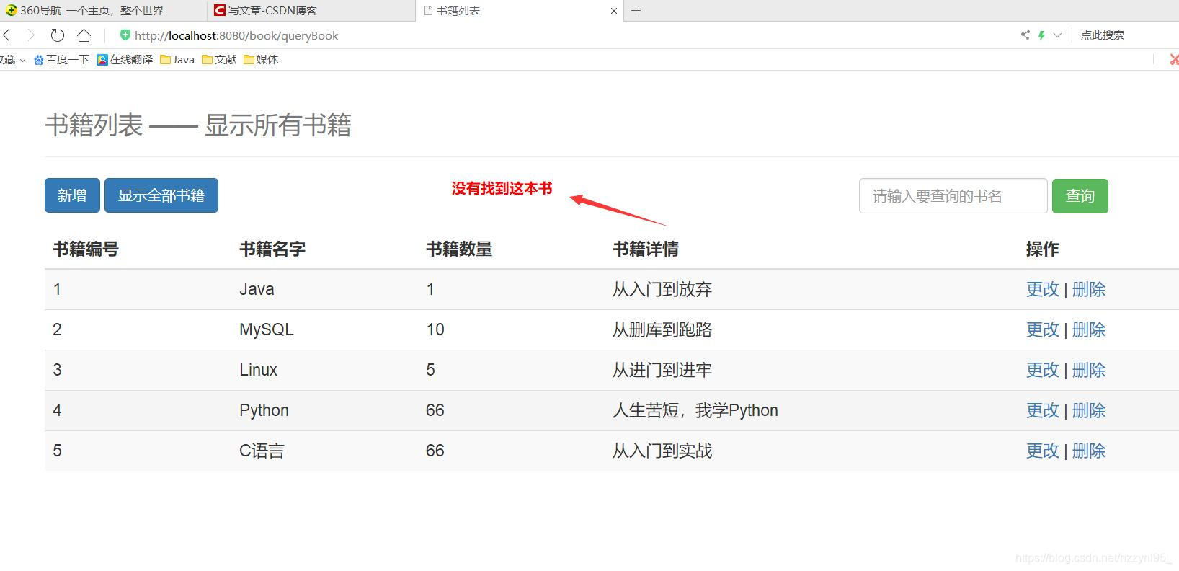Select the 书籍列表 tab
This screenshot has width=1179, height=571.
(x=519, y=11)
